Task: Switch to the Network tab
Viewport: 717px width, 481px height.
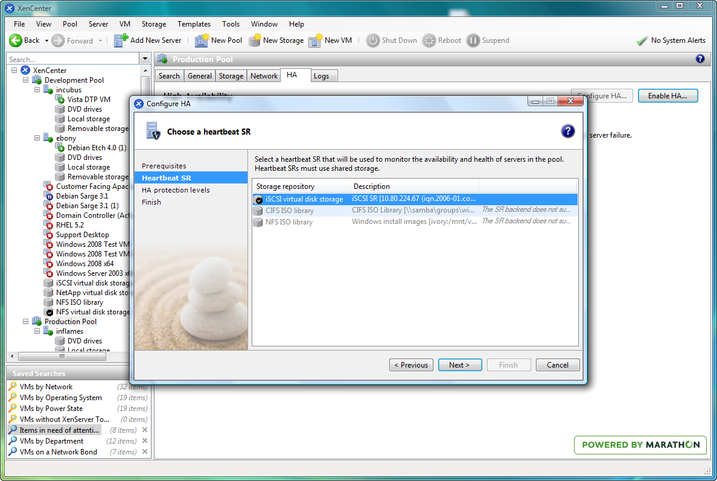Action: 264,76
